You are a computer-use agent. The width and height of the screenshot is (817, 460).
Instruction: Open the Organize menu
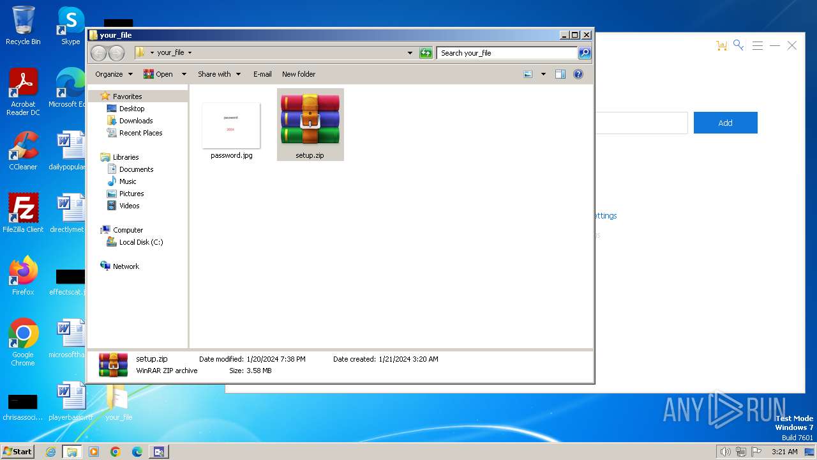114,74
